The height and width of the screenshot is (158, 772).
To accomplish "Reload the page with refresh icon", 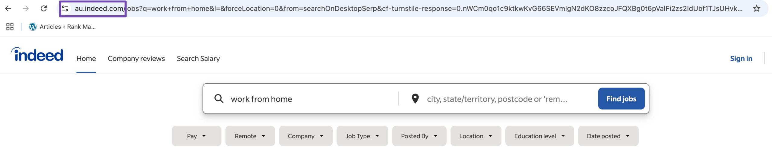I will point(44,8).
